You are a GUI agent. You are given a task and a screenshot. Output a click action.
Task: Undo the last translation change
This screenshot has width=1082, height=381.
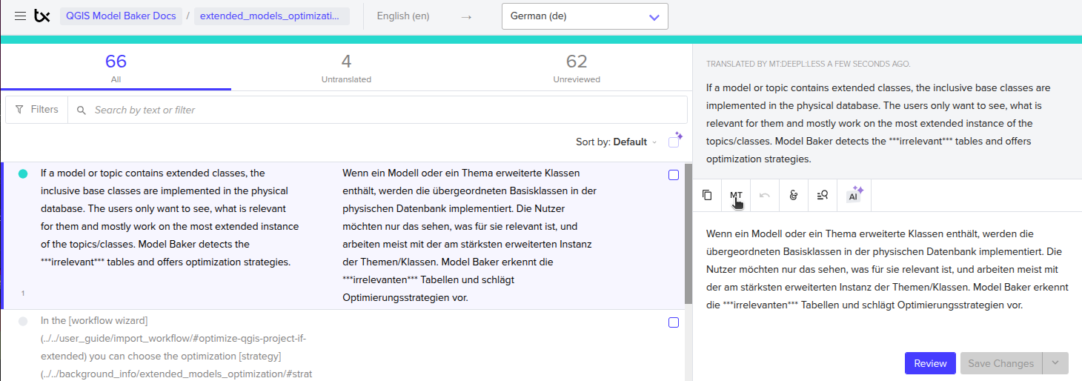(x=765, y=195)
